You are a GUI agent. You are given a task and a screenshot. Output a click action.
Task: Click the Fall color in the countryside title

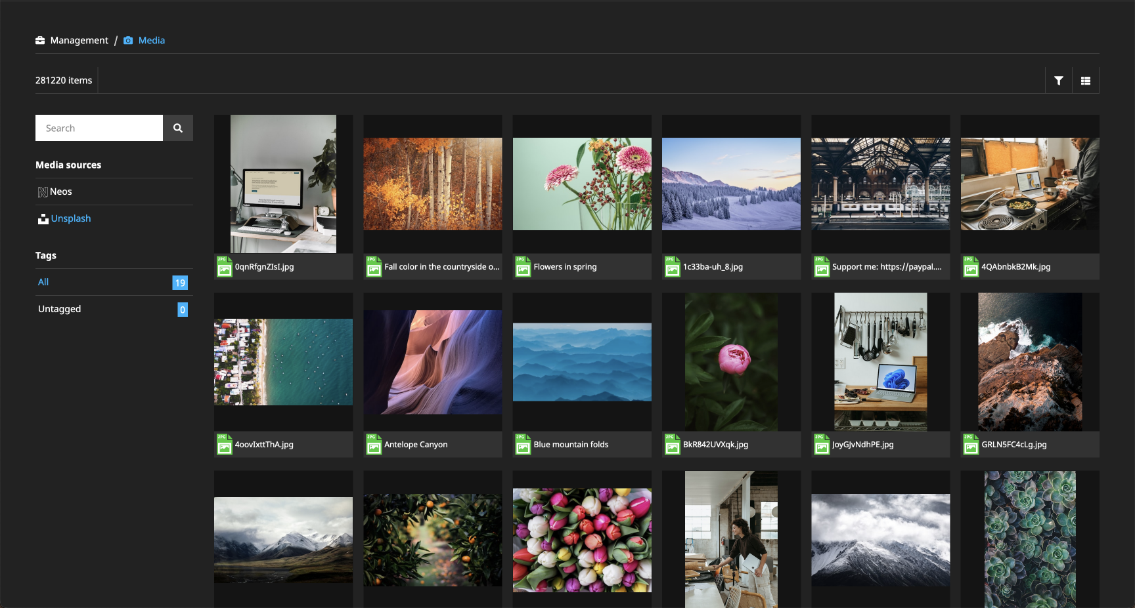coord(442,267)
